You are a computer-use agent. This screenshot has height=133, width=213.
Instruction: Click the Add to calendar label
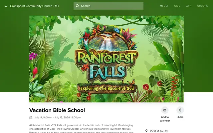(x=165, y=119)
